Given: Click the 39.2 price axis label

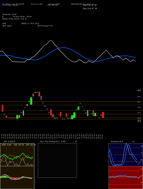Looking at the screenshot, I should [x=139, y=102].
